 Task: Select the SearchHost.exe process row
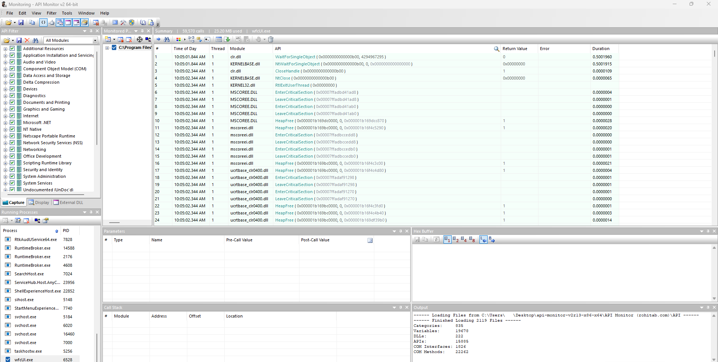click(29, 274)
